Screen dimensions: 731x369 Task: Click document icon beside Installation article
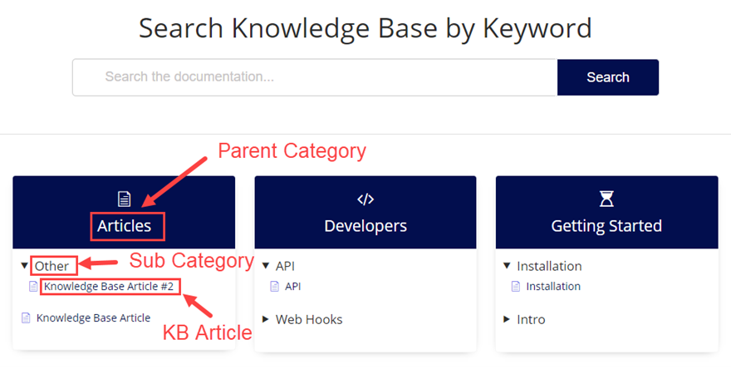click(x=515, y=287)
